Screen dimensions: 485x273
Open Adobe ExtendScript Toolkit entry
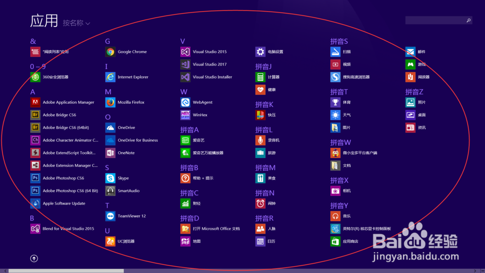tap(64, 153)
